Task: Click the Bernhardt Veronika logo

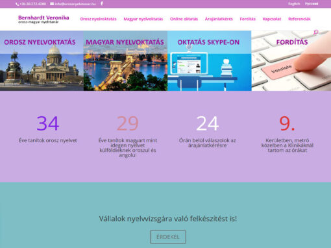Action: (x=43, y=19)
